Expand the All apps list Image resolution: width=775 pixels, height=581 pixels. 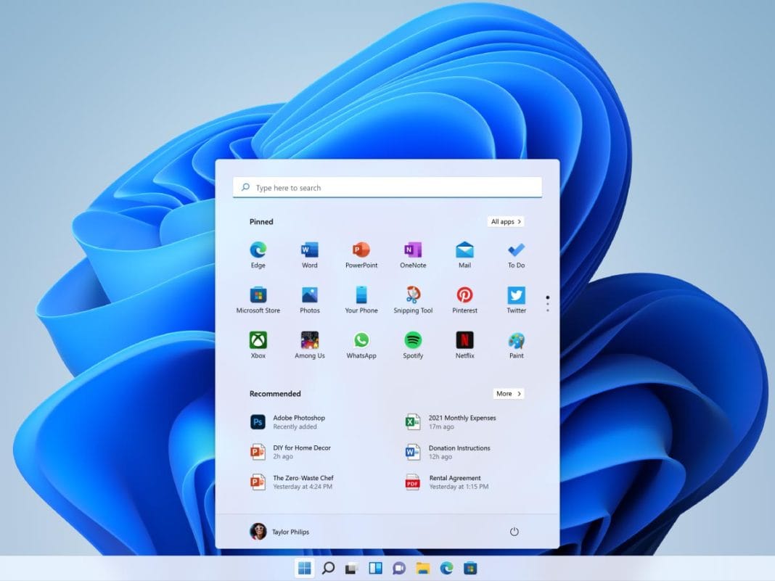pyautogui.click(x=506, y=222)
